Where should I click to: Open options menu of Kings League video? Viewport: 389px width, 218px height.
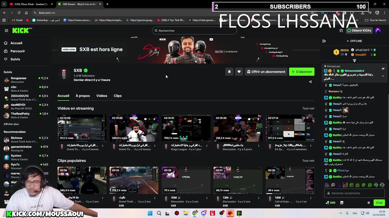(x=207, y=146)
